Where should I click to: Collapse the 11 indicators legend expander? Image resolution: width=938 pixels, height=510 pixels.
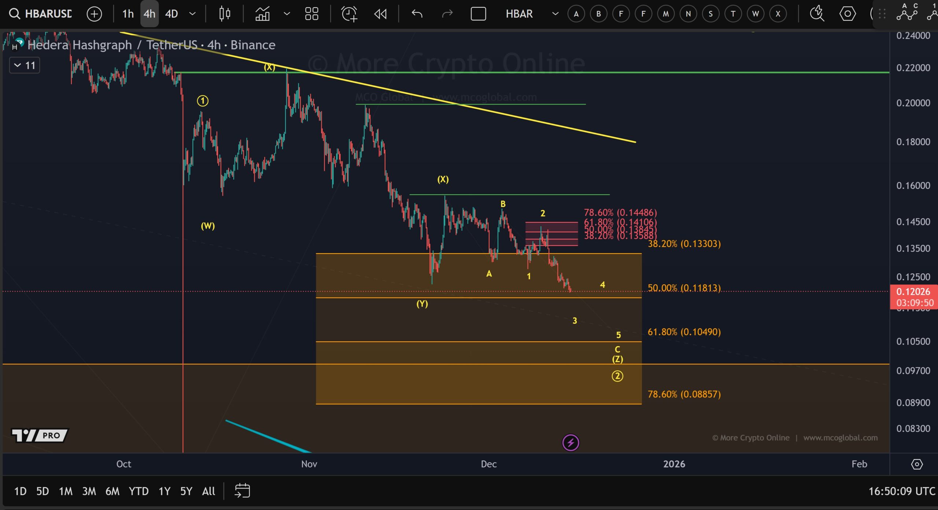coord(24,65)
